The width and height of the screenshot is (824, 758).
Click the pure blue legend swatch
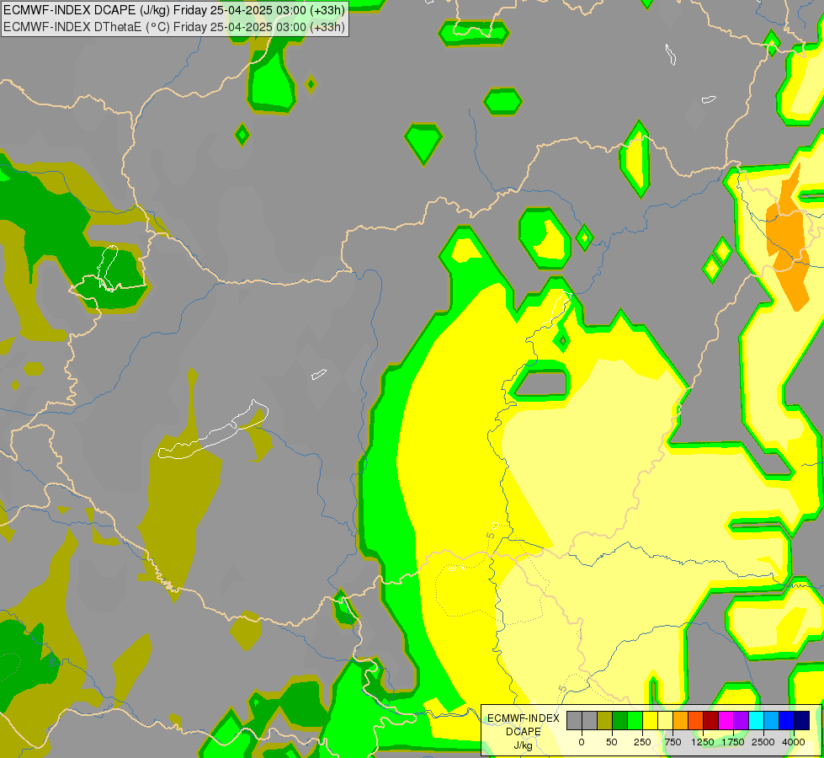point(787,720)
